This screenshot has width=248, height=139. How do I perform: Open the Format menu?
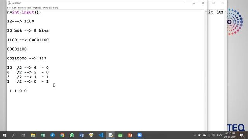point(22,8)
